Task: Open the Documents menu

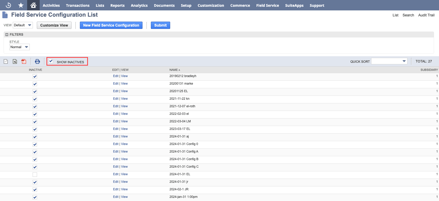Action: pyautogui.click(x=164, y=5)
